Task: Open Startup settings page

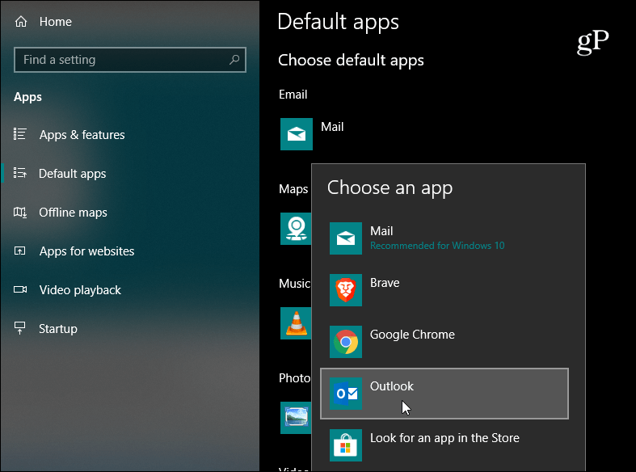Action: point(58,329)
